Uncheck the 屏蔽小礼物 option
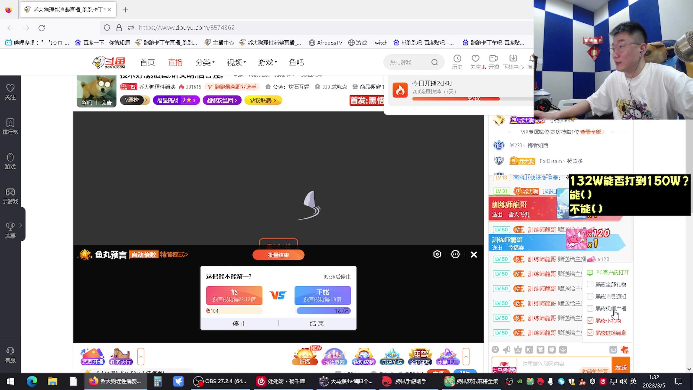 click(590, 320)
